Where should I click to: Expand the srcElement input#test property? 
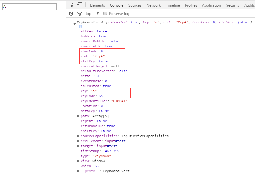pos(78,141)
